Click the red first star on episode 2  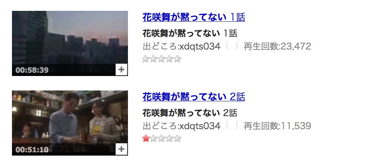[146, 139]
